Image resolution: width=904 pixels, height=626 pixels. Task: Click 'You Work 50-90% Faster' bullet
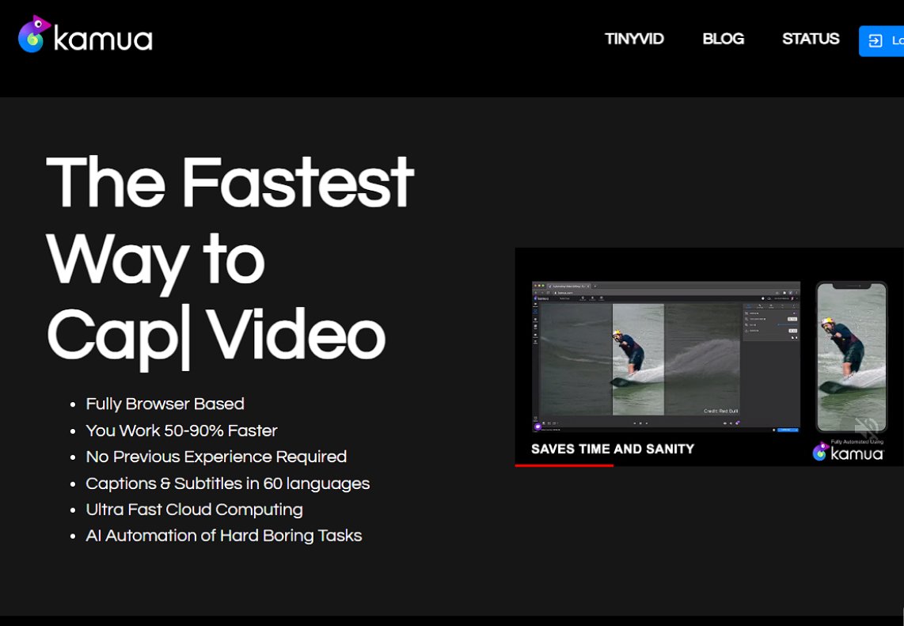[181, 430]
